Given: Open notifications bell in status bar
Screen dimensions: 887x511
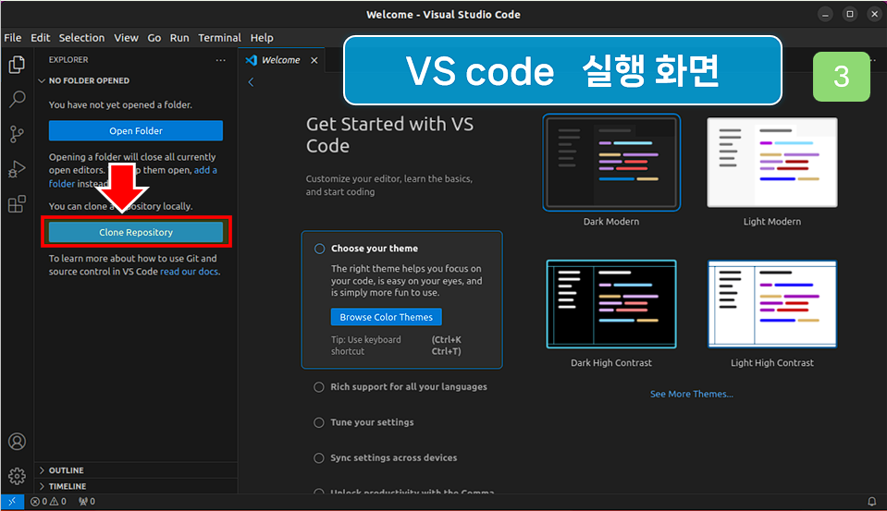Looking at the screenshot, I should click(871, 502).
